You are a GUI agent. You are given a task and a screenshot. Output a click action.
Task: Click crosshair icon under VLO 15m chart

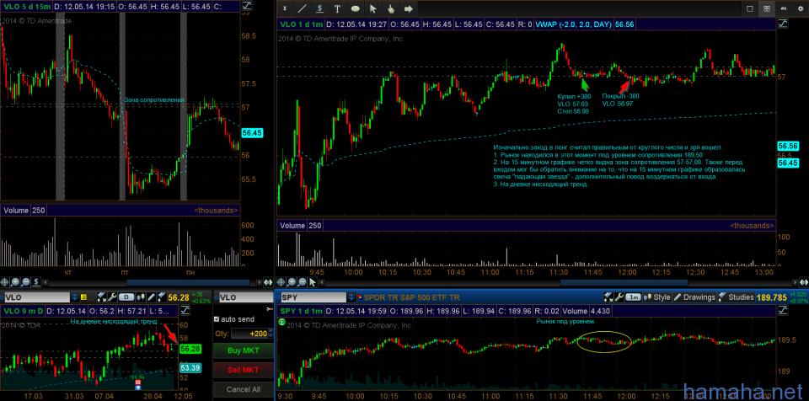click(x=5, y=281)
